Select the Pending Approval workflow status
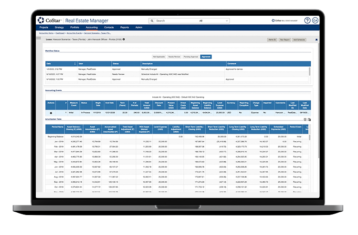 [x=191, y=57]
